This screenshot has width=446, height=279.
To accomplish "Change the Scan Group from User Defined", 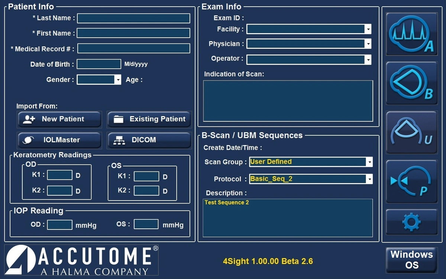I will pyautogui.click(x=369, y=162).
